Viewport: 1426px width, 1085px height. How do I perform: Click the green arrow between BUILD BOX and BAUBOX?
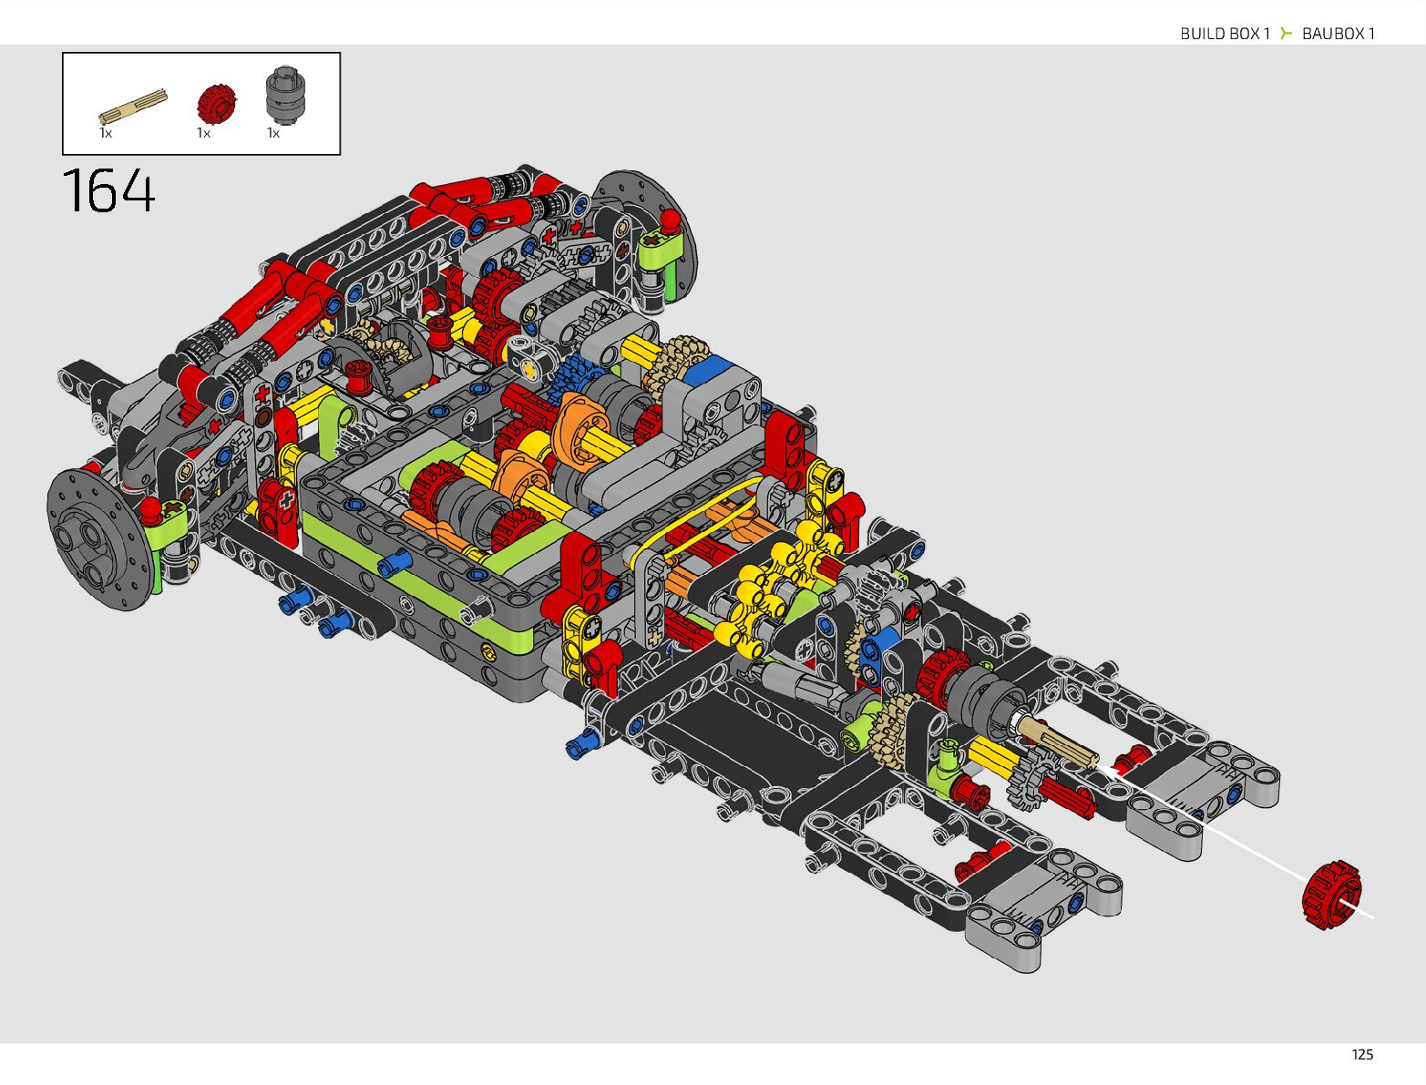click(1286, 34)
